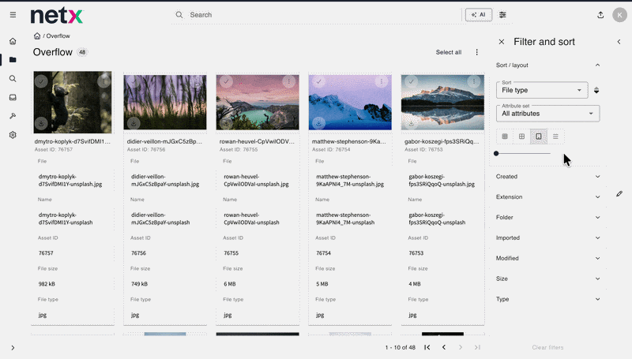Open the user avatar K menu
Viewport: 632px width, 359px height.
coord(619,15)
